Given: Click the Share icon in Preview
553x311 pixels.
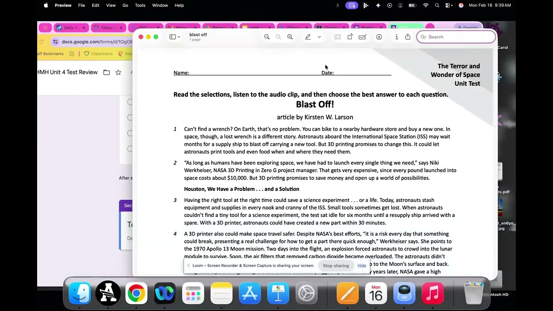Looking at the screenshot, I should coord(407,37).
